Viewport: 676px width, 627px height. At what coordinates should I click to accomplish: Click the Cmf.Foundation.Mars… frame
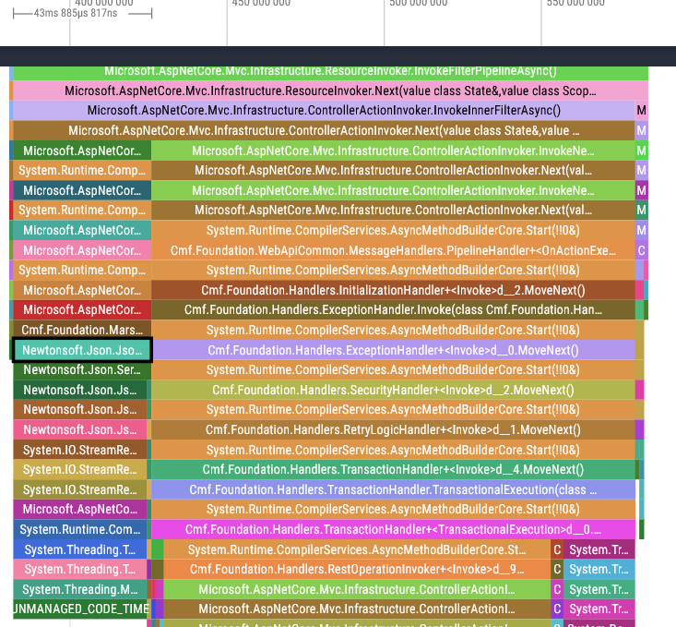pyautogui.click(x=82, y=331)
